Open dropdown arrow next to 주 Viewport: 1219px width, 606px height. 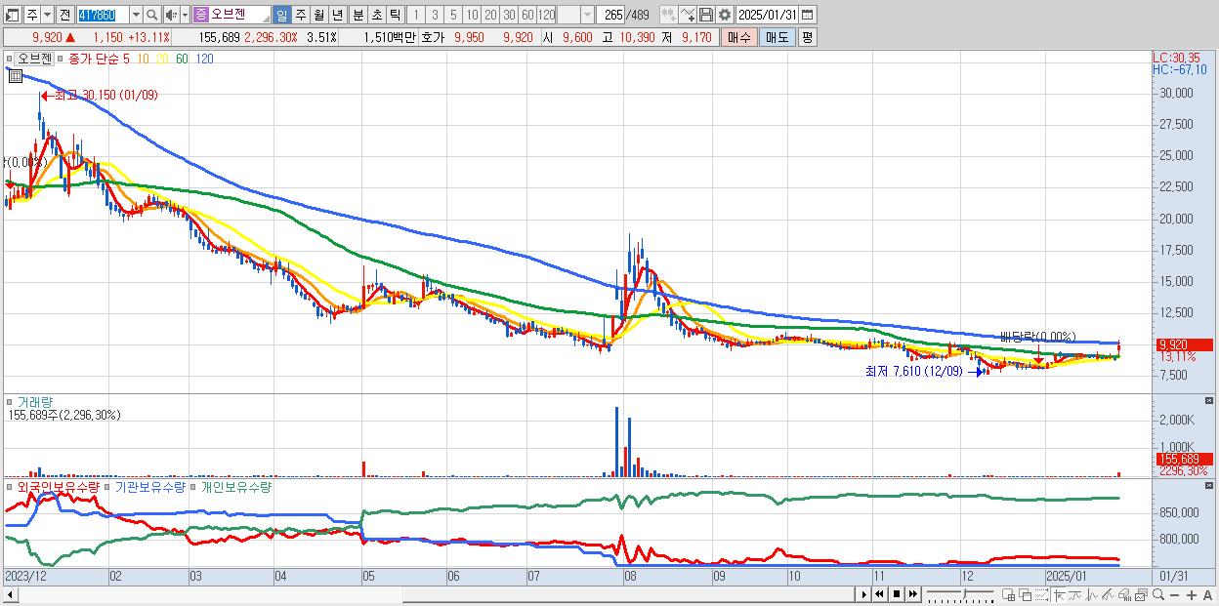point(47,16)
